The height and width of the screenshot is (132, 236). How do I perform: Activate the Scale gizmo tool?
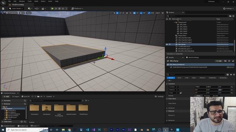pos(123,13)
